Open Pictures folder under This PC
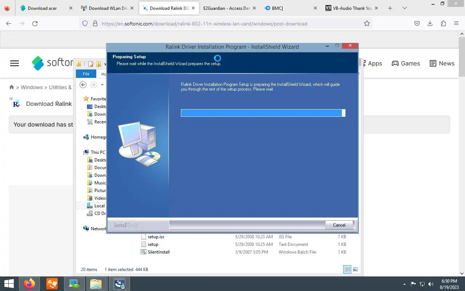 tap(97, 191)
